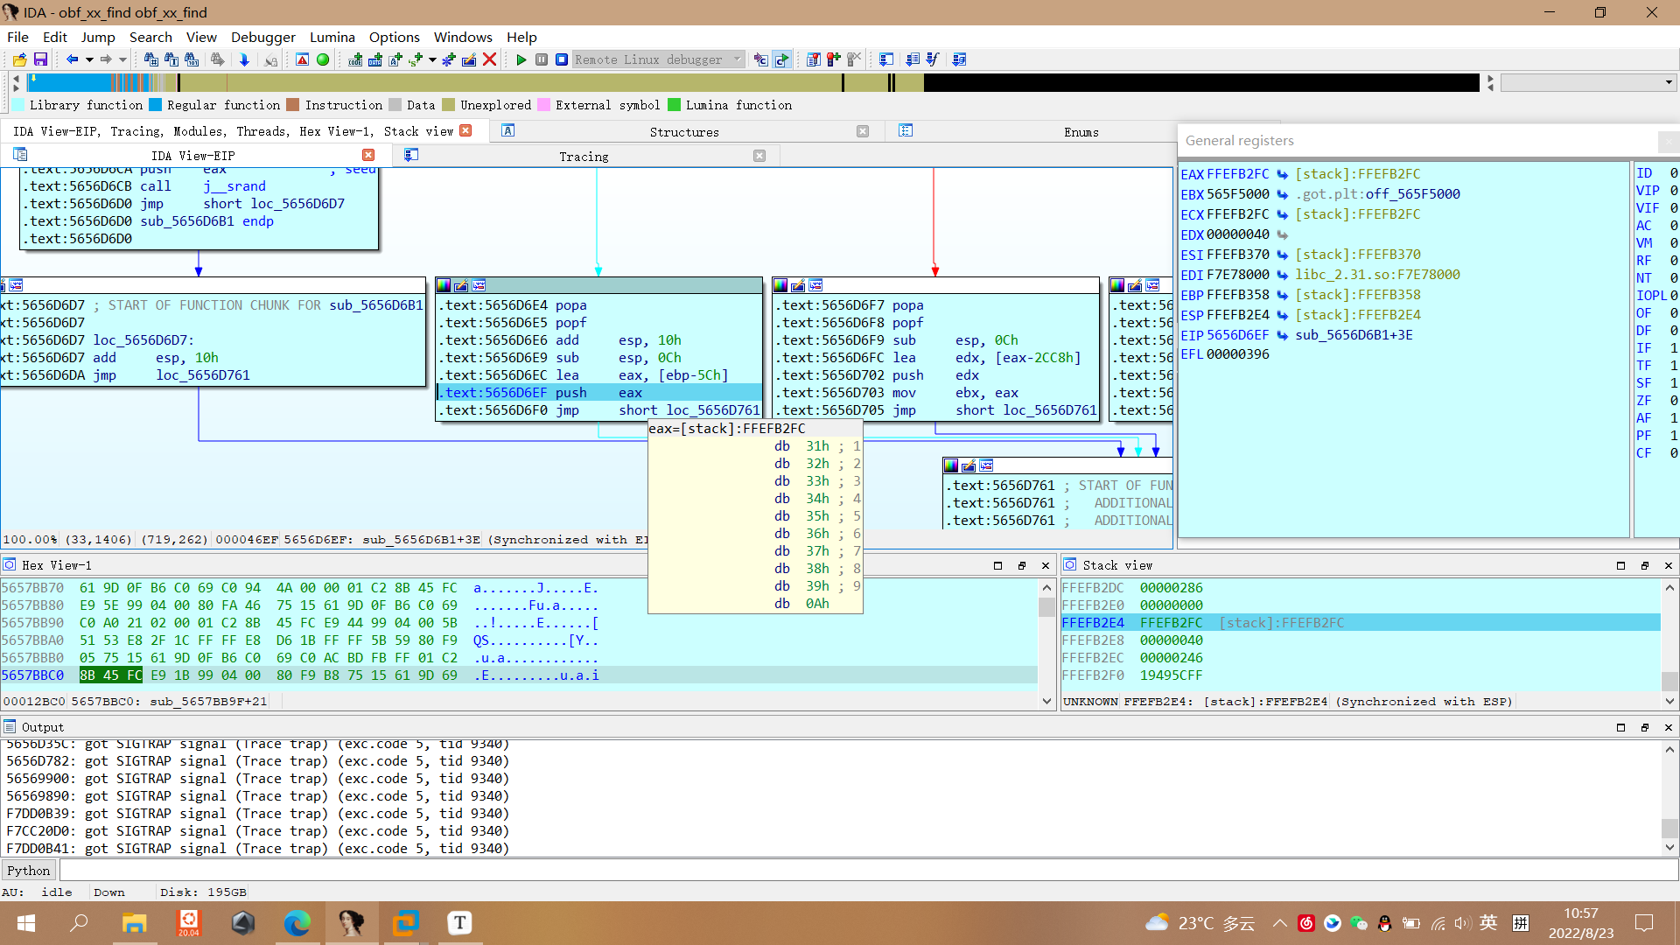Click the sub_5656D6B1+3E link for EIP
Screen dimensions: 1680x945
pyautogui.click(x=1354, y=335)
